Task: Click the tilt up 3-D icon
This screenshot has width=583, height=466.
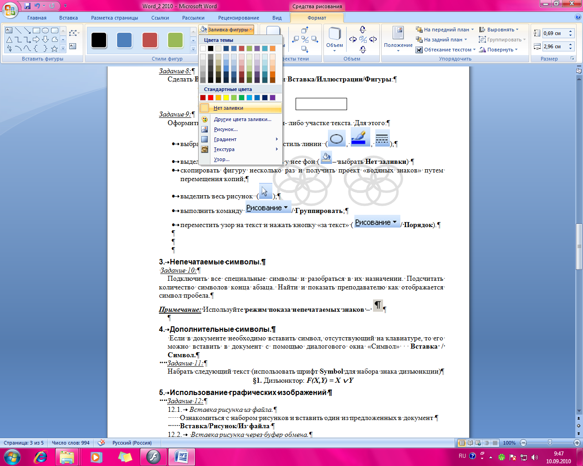Action: [363, 30]
